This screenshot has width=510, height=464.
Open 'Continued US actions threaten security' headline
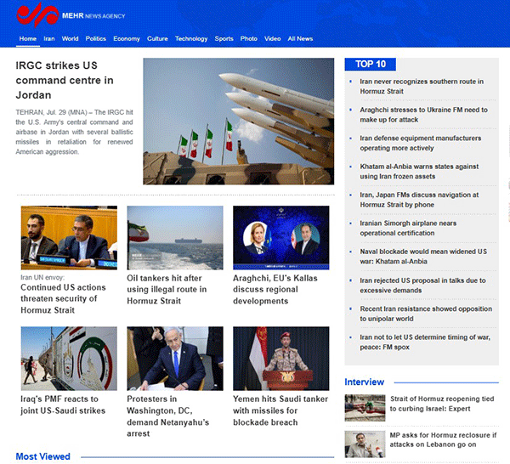(63, 298)
